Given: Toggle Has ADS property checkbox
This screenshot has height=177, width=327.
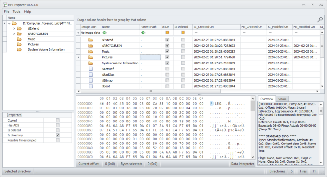Looking at the screenshot, I should (x=58, y=125).
